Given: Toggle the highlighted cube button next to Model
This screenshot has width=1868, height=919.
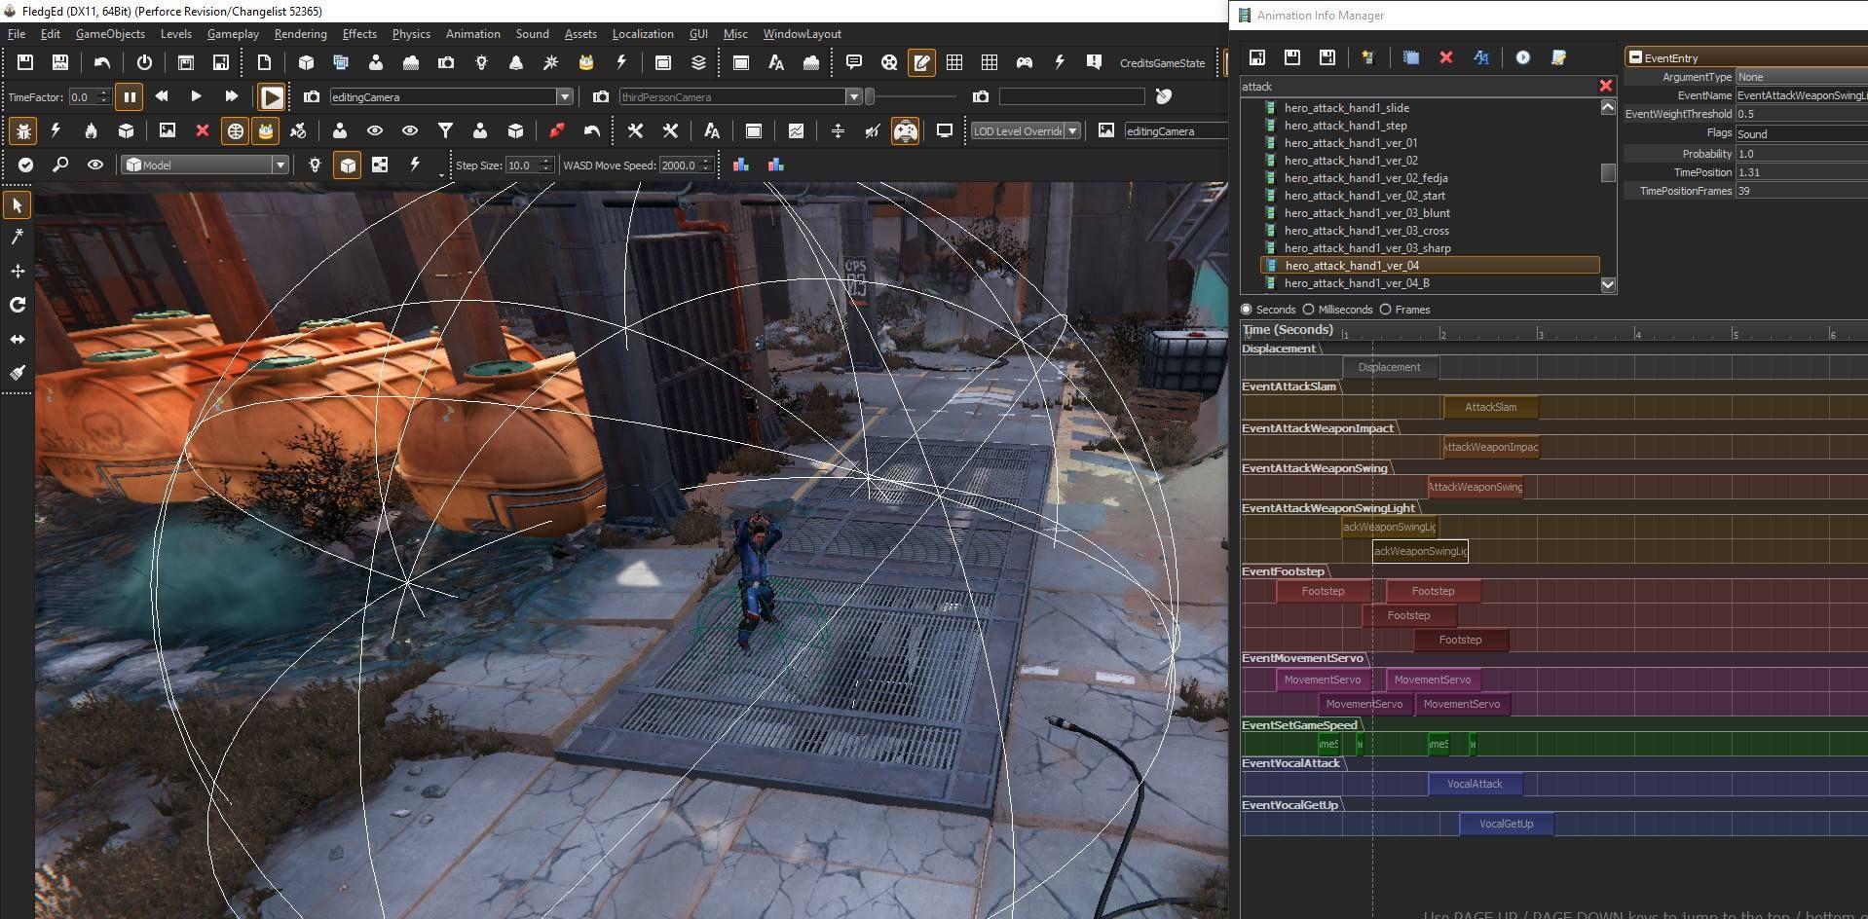Looking at the screenshot, I should point(348,165).
